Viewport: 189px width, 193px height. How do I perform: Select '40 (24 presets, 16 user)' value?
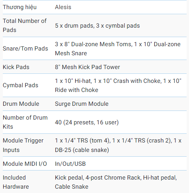tap(87, 122)
